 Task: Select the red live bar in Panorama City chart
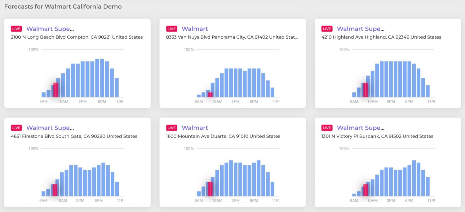pyautogui.click(x=210, y=95)
